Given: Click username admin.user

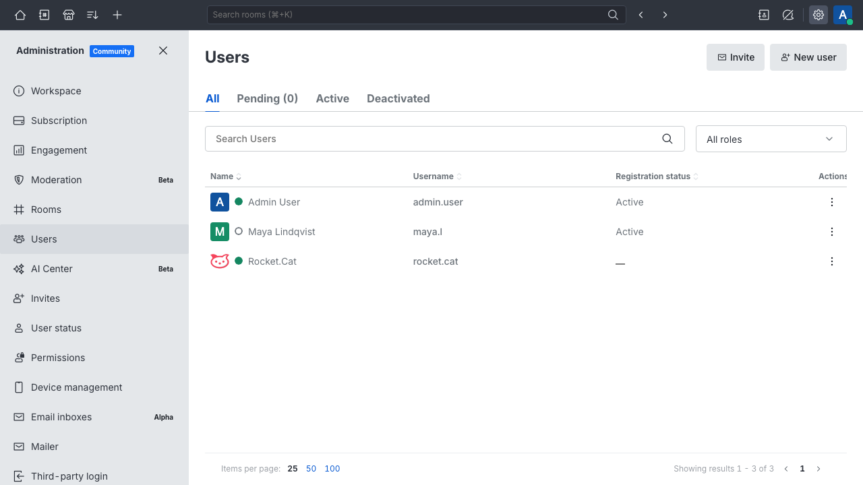Looking at the screenshot, I should (438, 202).
